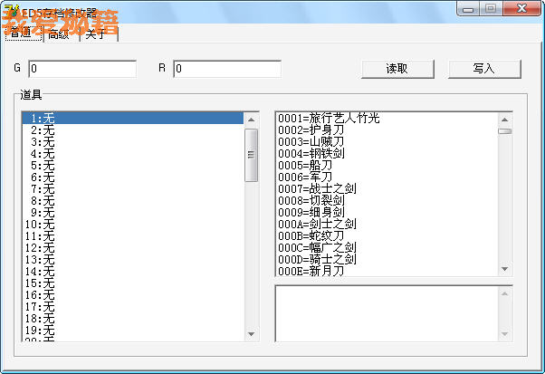The width and height of the screenshot is (545, 374).
Task: Click the left list's scroll-down arrow
Action: pos(252,334)
